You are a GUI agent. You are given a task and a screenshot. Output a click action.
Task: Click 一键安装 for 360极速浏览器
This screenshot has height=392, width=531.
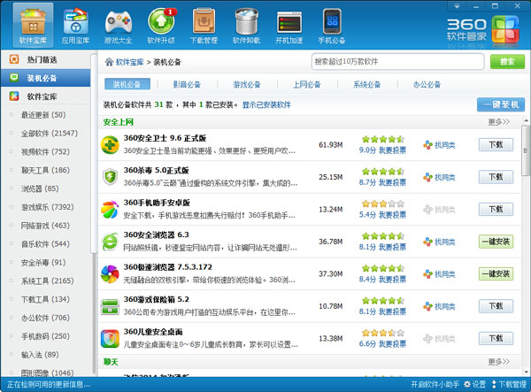coord(496,273)
